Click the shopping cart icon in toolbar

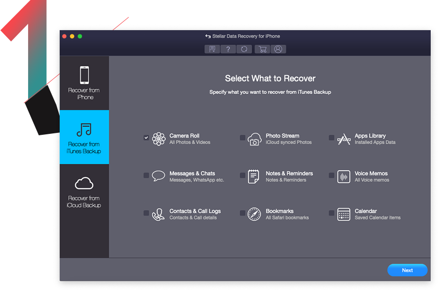click(x=262, y=49)
